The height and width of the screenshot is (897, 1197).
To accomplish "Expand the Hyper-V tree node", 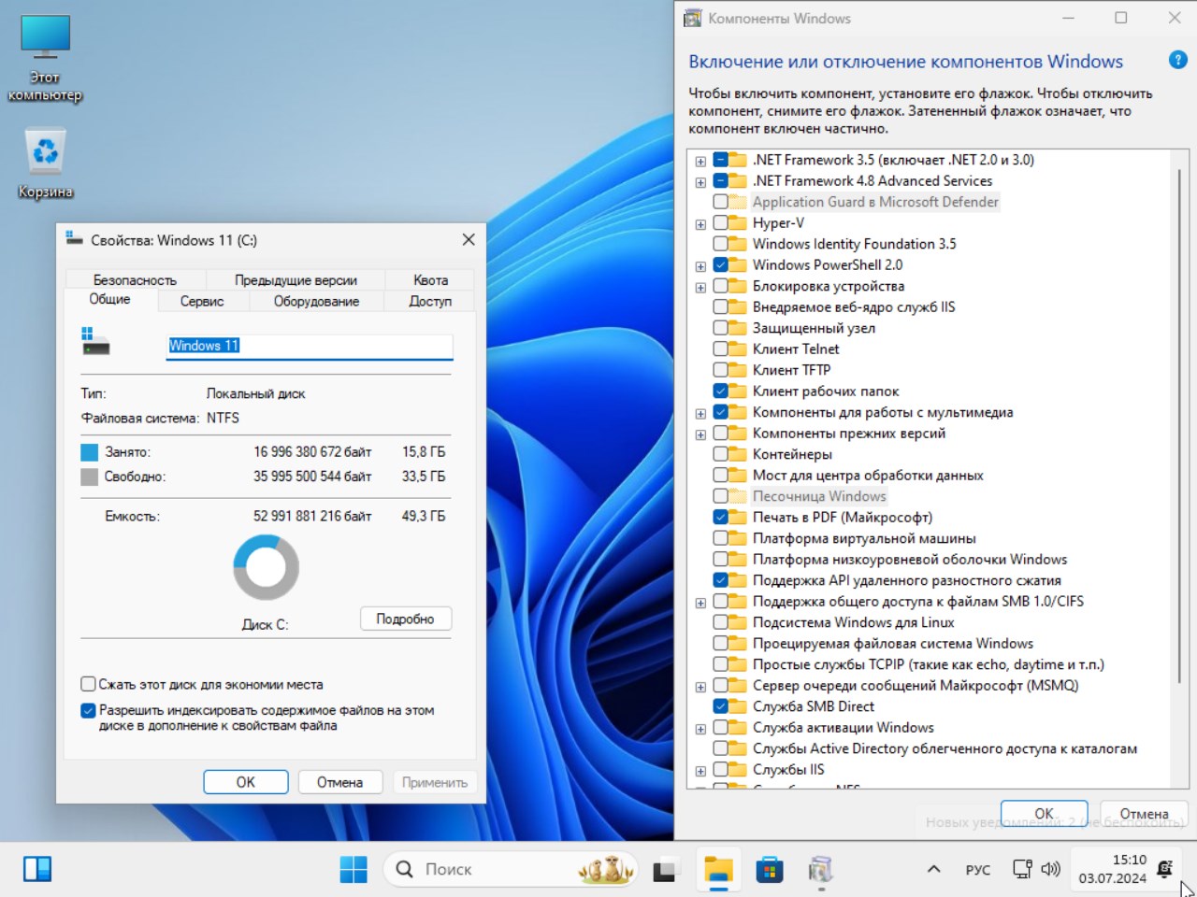I will pos(700,224).
